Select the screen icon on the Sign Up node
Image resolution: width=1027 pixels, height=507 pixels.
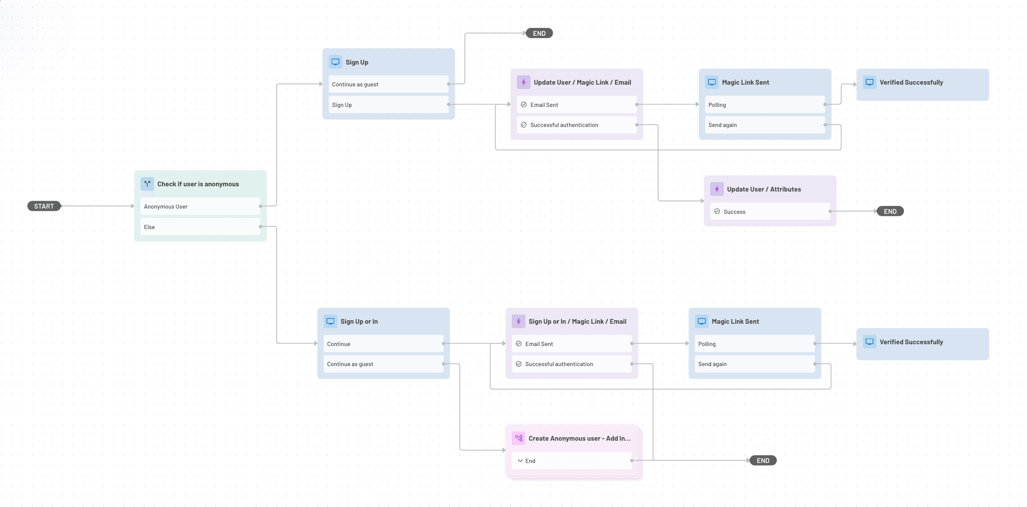(x=335, y=62)
